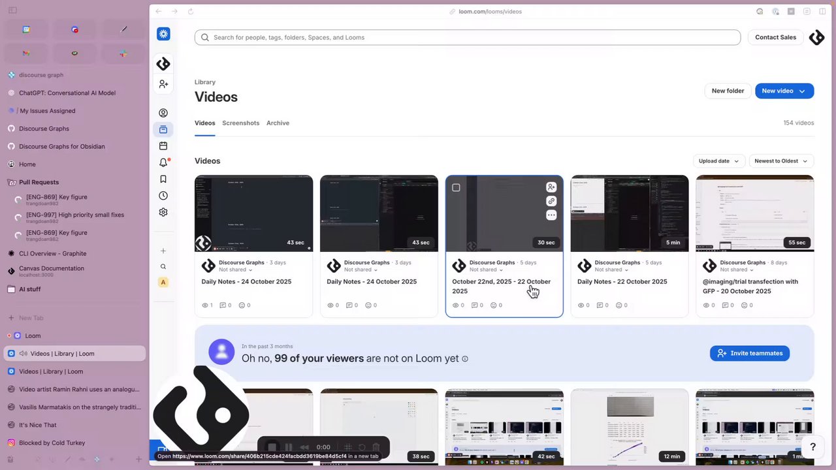Open the notifications bell icon
Image resolution: width=836 pixels, height=470 pixels.
163,163
